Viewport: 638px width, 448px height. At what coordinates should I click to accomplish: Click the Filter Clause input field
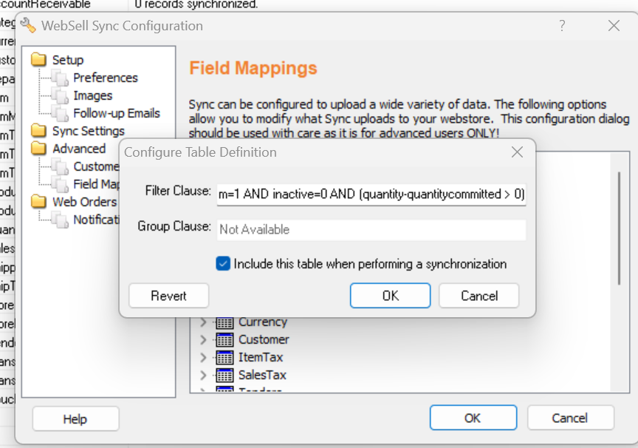(371, 194)
